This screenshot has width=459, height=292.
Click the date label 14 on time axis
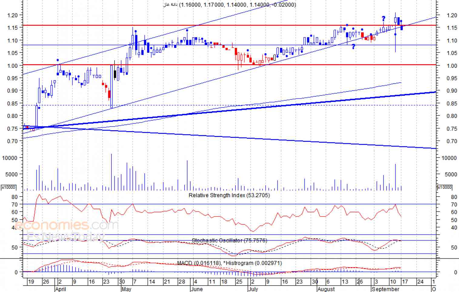point(152,282)
